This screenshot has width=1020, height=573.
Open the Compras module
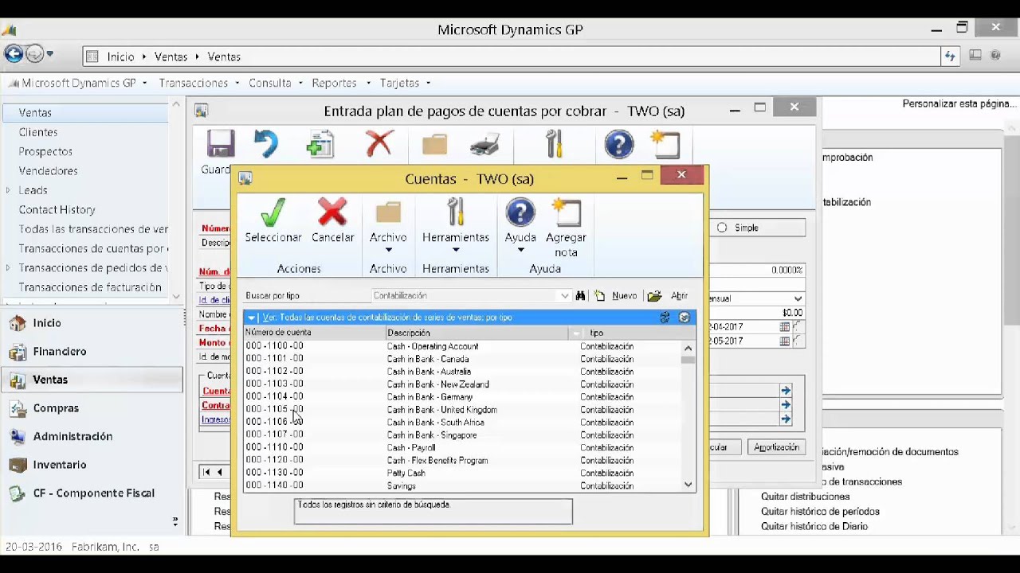click(x=56, y=408)
